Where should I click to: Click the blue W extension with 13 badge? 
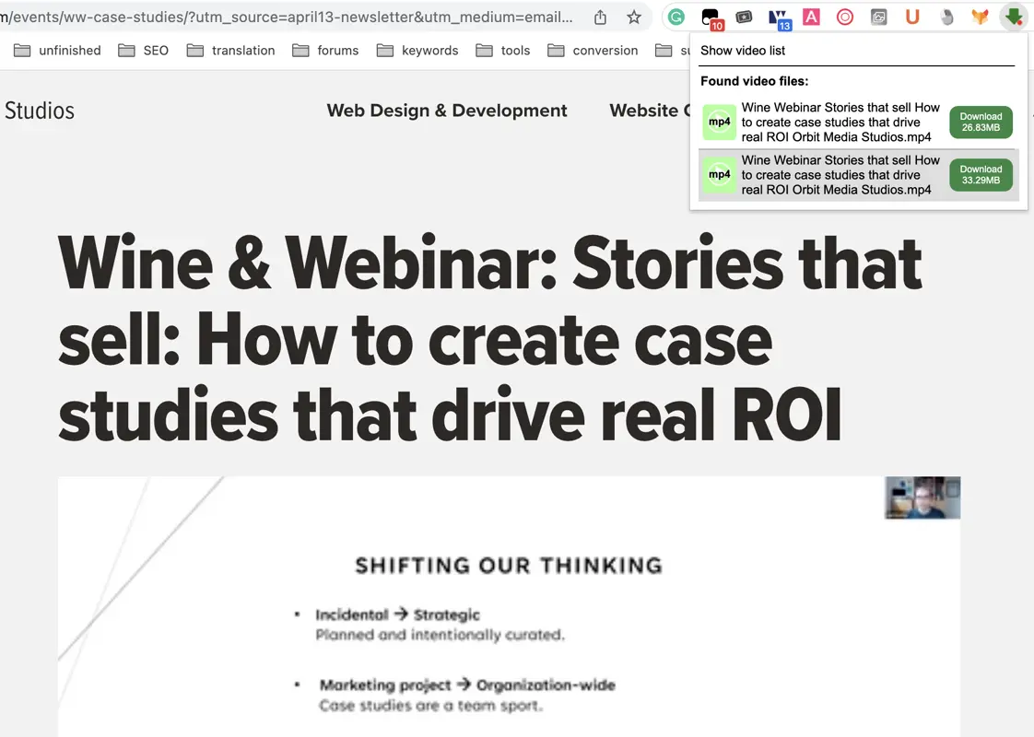click(x=780, y=17)
